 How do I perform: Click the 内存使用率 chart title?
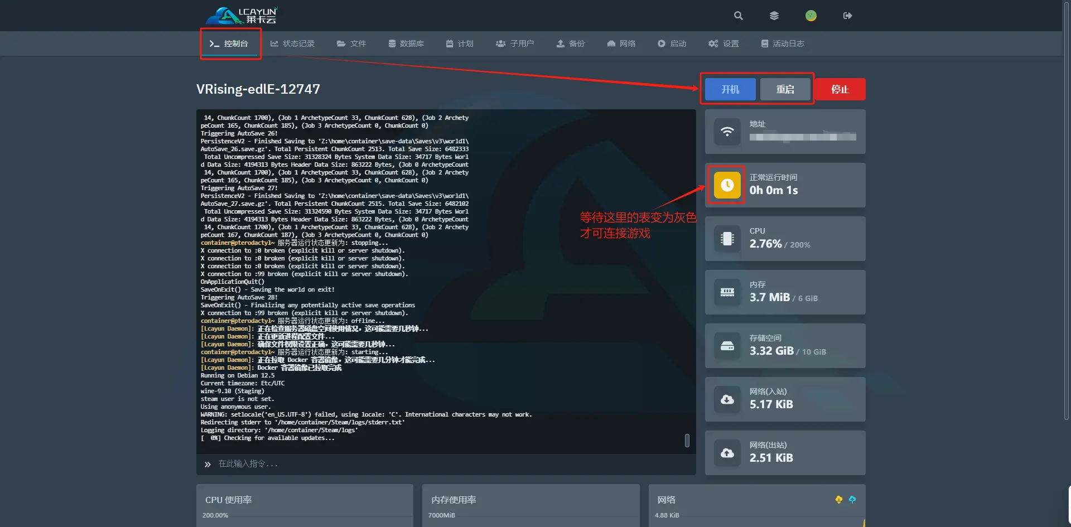[454, 500]
